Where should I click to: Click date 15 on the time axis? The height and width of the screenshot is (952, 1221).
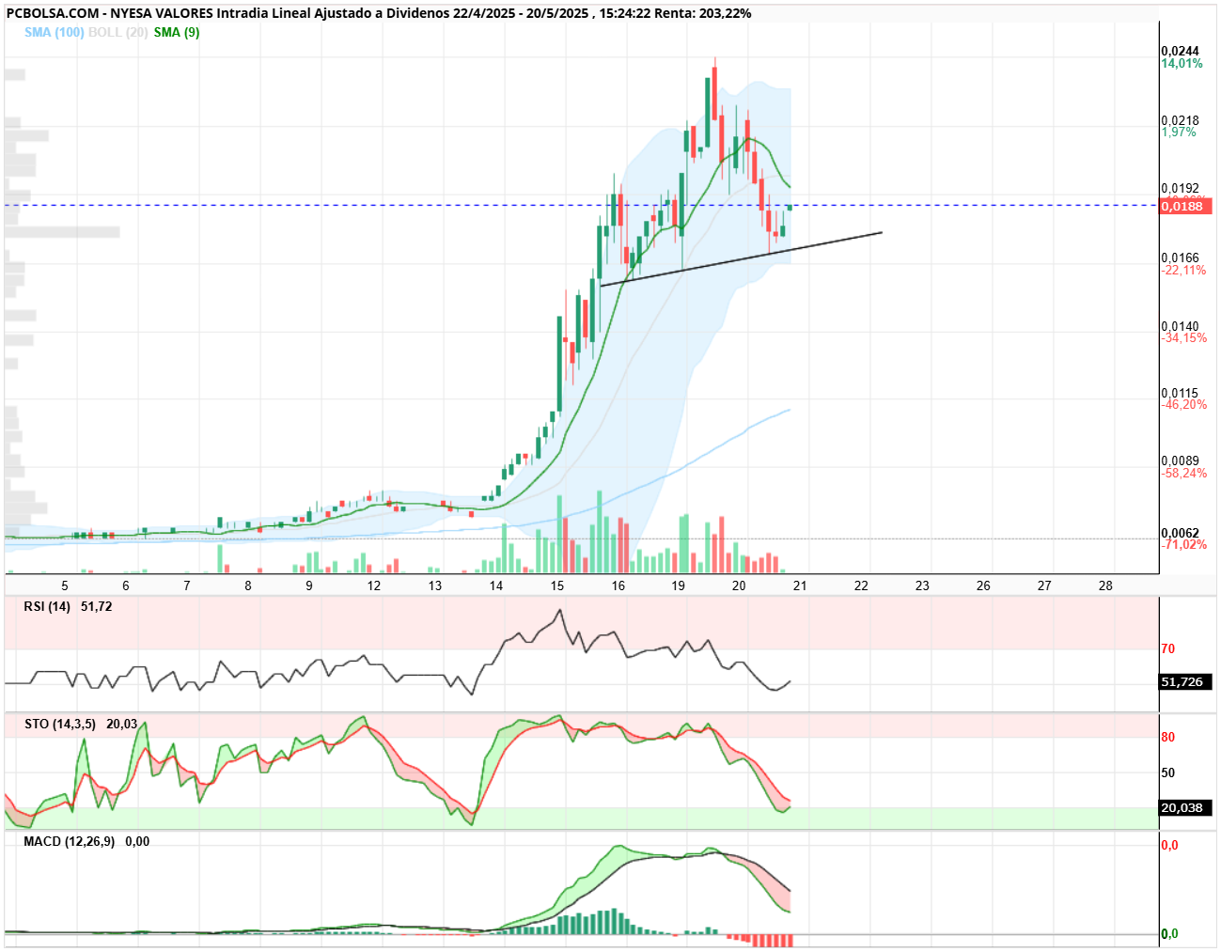pos(557,585)
